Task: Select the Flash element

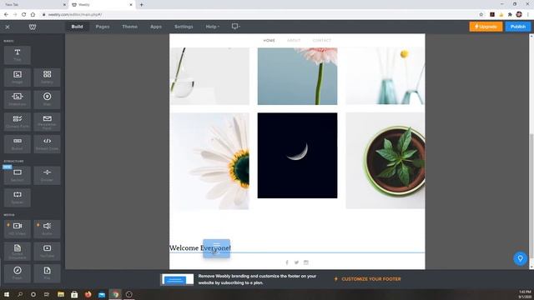Action: 18,273
